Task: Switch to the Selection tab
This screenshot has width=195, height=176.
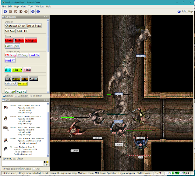Action: point(36,96)
